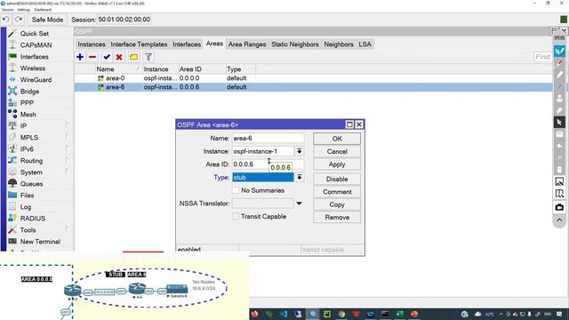Click Cancel in the OSPF Area dialog
The height and width of the screenshot is (320, 569).
point(337,152)
